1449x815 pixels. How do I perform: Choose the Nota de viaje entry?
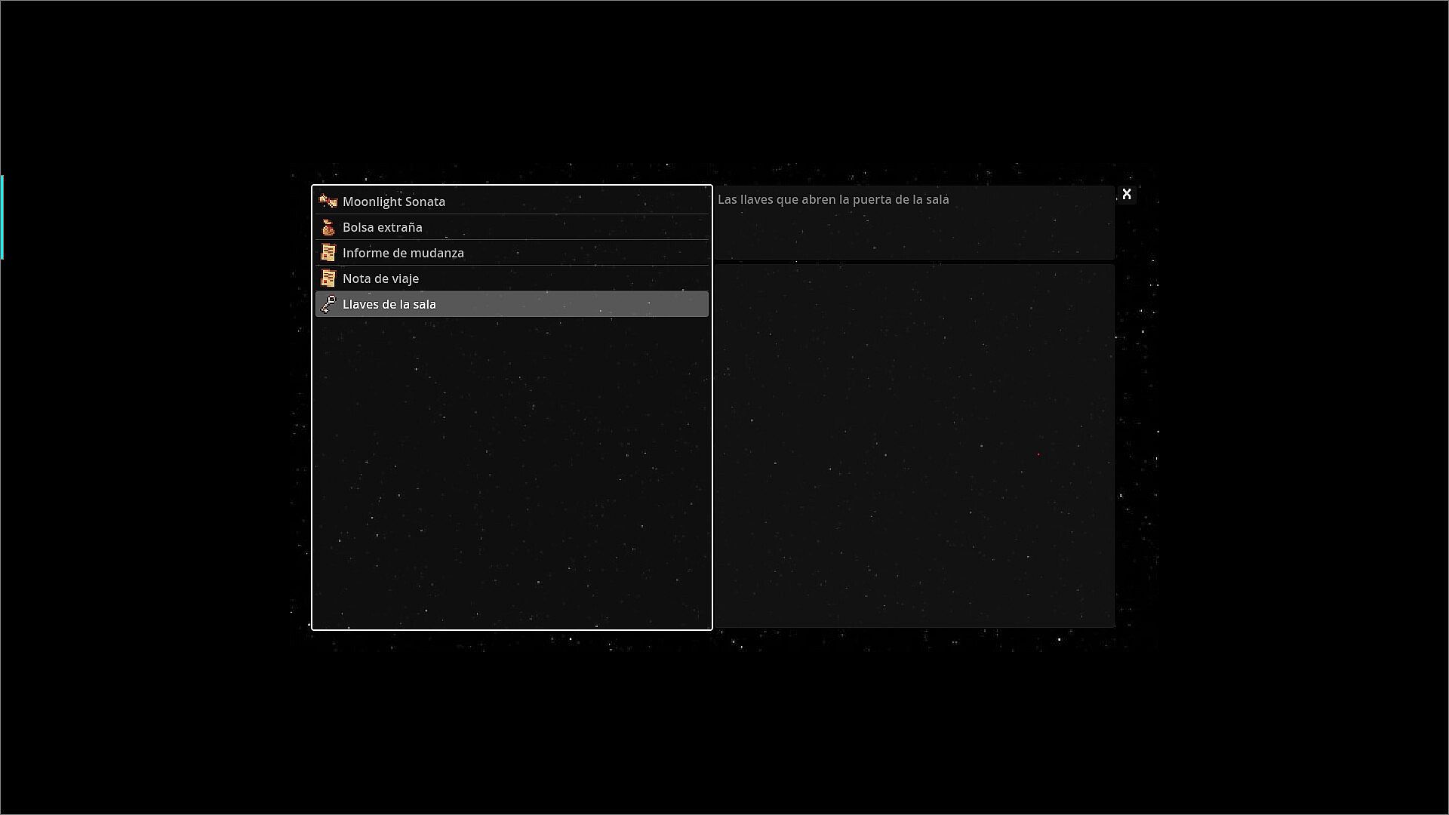click(x=380, y=278)
